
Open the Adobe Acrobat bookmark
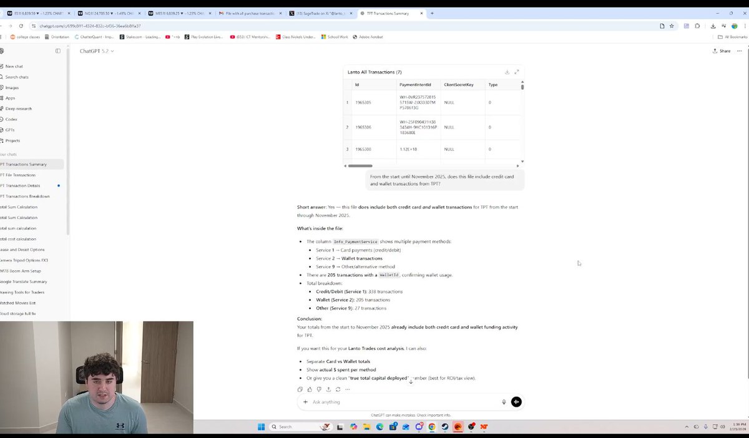(368, 37)
